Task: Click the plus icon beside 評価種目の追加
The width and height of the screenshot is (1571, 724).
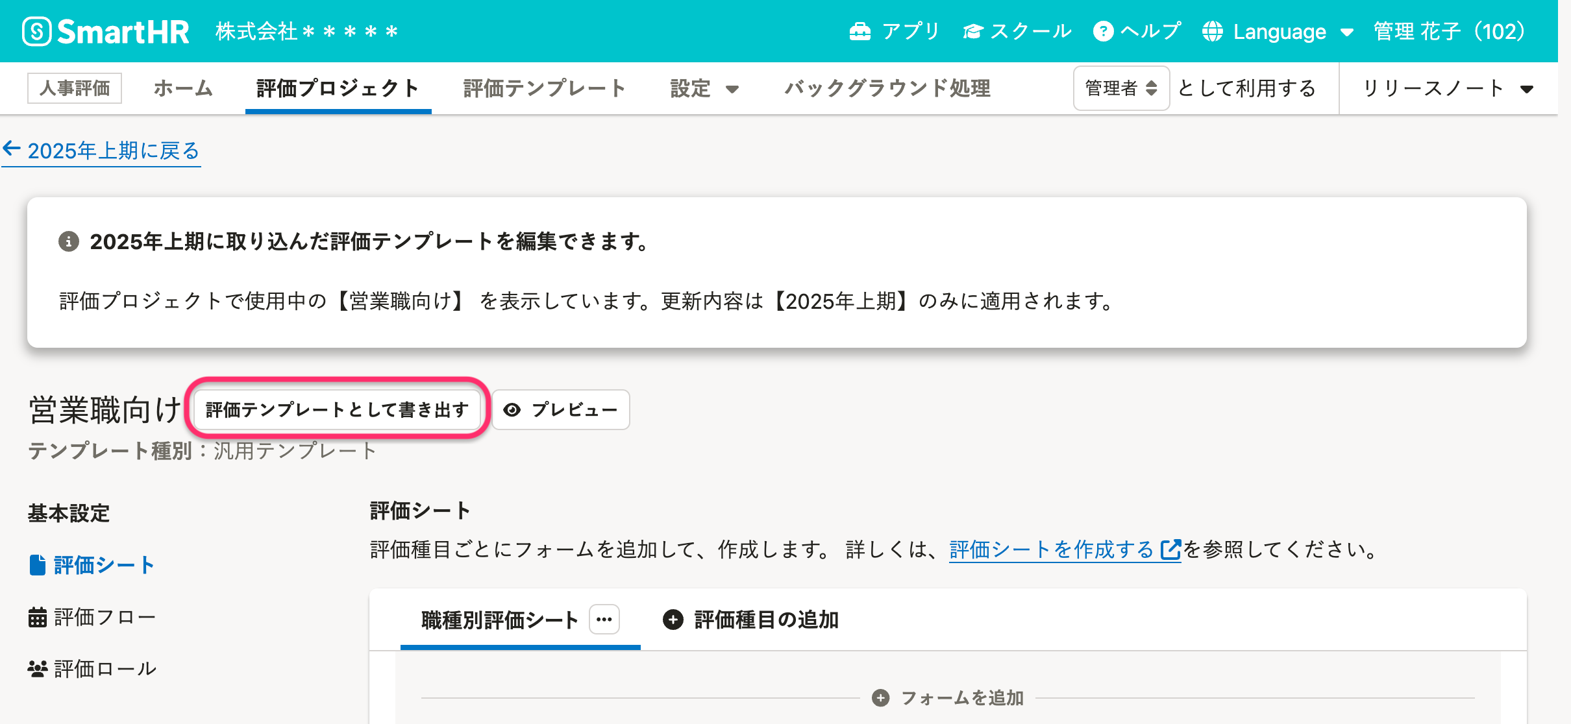Action: [672, 620]
